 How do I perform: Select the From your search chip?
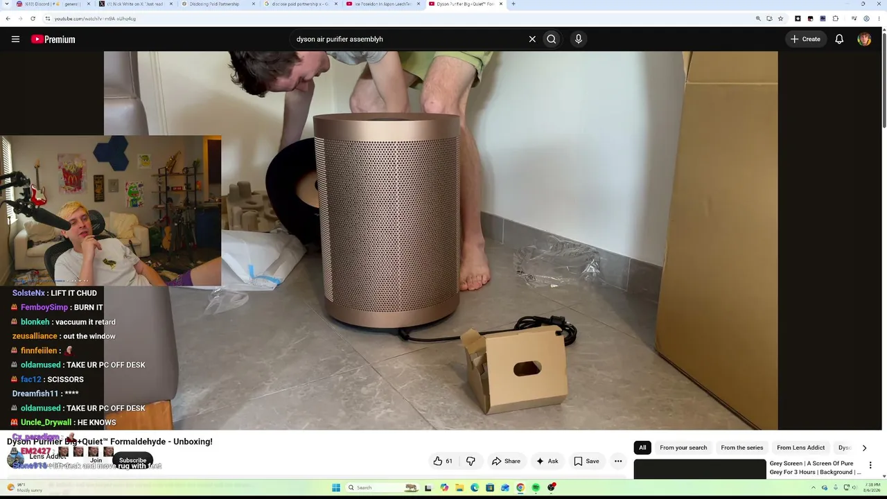click(x=683, y=448)
